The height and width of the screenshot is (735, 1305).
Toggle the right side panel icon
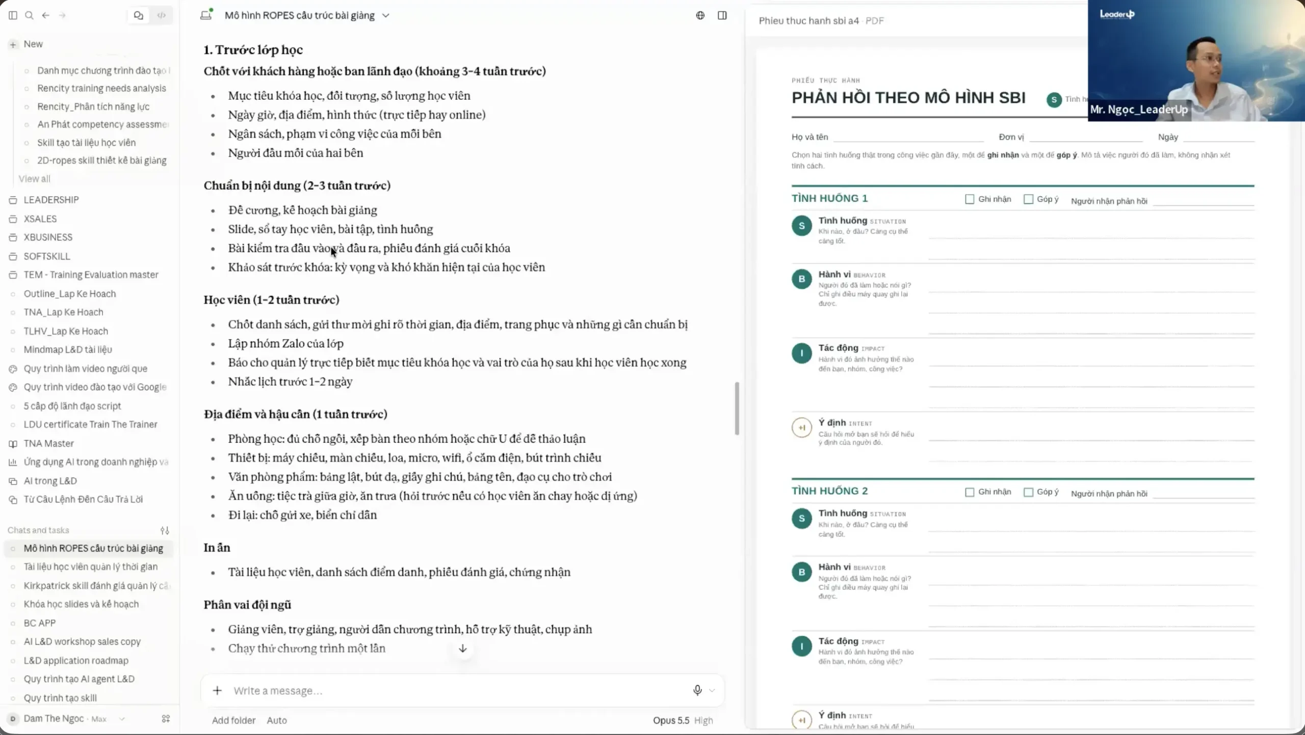click(722, 15)
